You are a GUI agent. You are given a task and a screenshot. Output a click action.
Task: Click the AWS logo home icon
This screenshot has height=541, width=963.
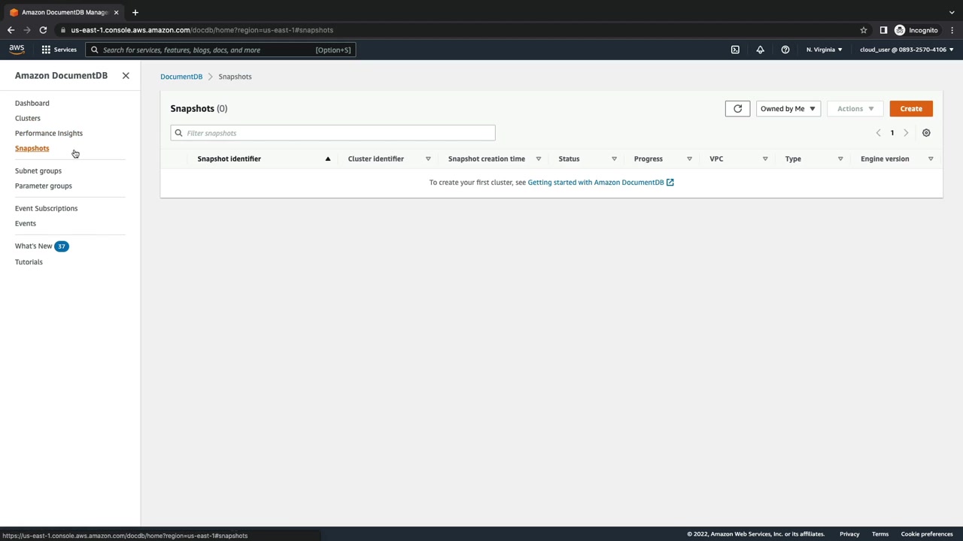coord(17,50)
